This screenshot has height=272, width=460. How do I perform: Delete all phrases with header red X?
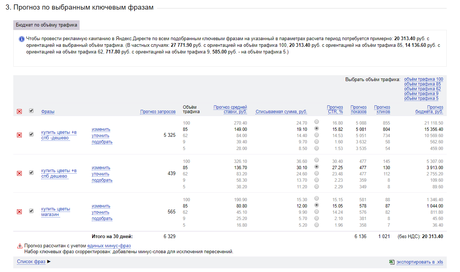click(x=19, y=112)
